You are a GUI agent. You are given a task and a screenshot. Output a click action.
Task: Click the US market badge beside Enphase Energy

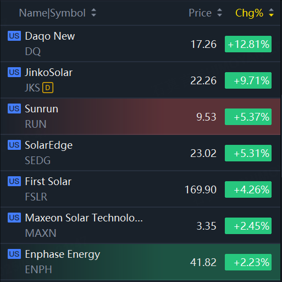[14, 254]
